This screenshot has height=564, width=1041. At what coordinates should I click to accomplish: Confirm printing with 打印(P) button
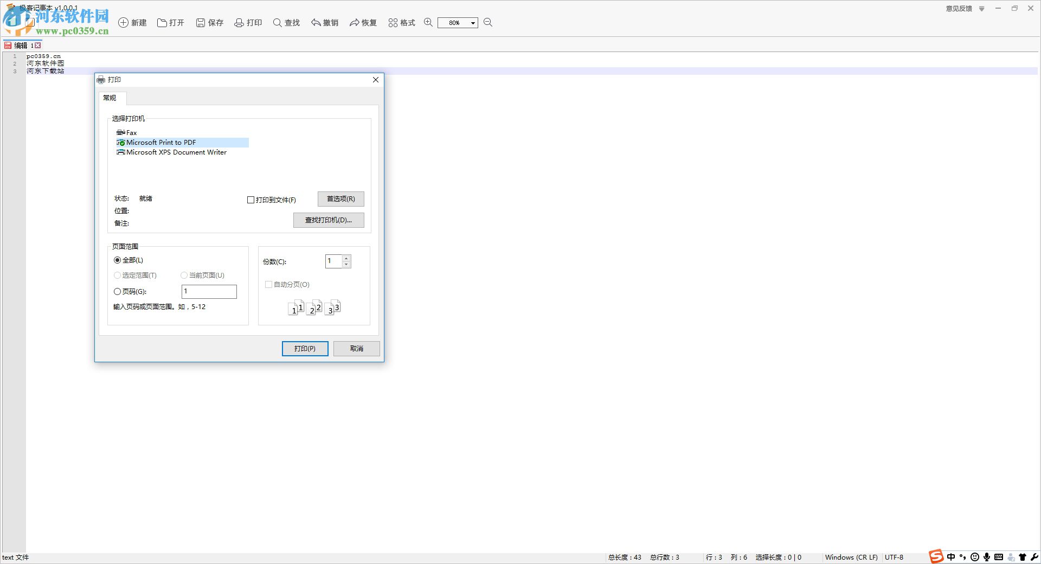(x=305, y=349)
